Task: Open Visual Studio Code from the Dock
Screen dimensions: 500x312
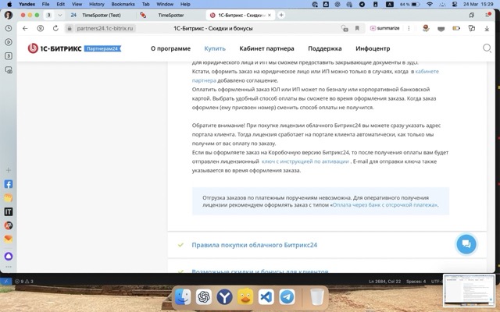Action: (x=266, y=297)
